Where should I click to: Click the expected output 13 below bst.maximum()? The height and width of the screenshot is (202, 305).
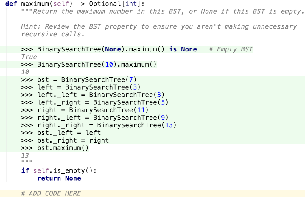click(24, 155)
